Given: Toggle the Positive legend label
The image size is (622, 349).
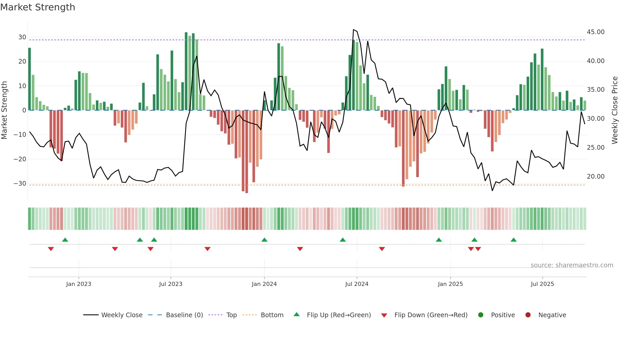Looking at the screenshot, I should (503, 315).
